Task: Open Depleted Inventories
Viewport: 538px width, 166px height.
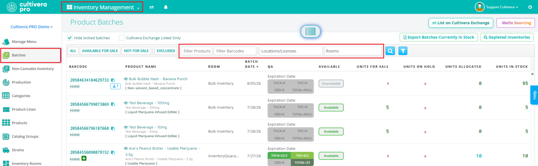Action: click(x=507, y=37)
